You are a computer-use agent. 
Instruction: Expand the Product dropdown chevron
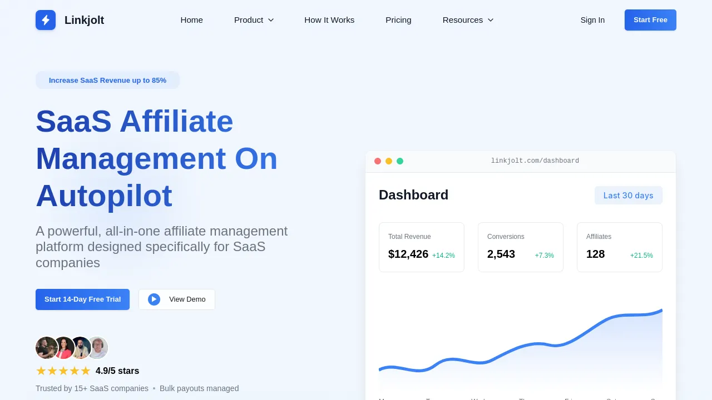[x=271, y=20]
